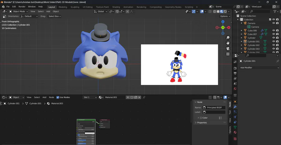281x145 pixels.
Task: Switch orthographic/perspective with grid gizmo
Action: pyautogui.click(x=228, y=54)
